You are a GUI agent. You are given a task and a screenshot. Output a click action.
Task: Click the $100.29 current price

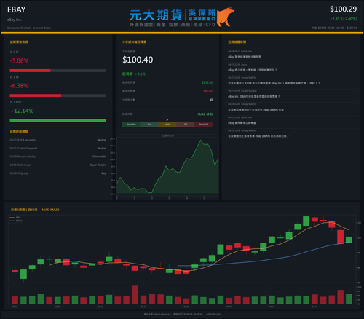coord(343,9)
